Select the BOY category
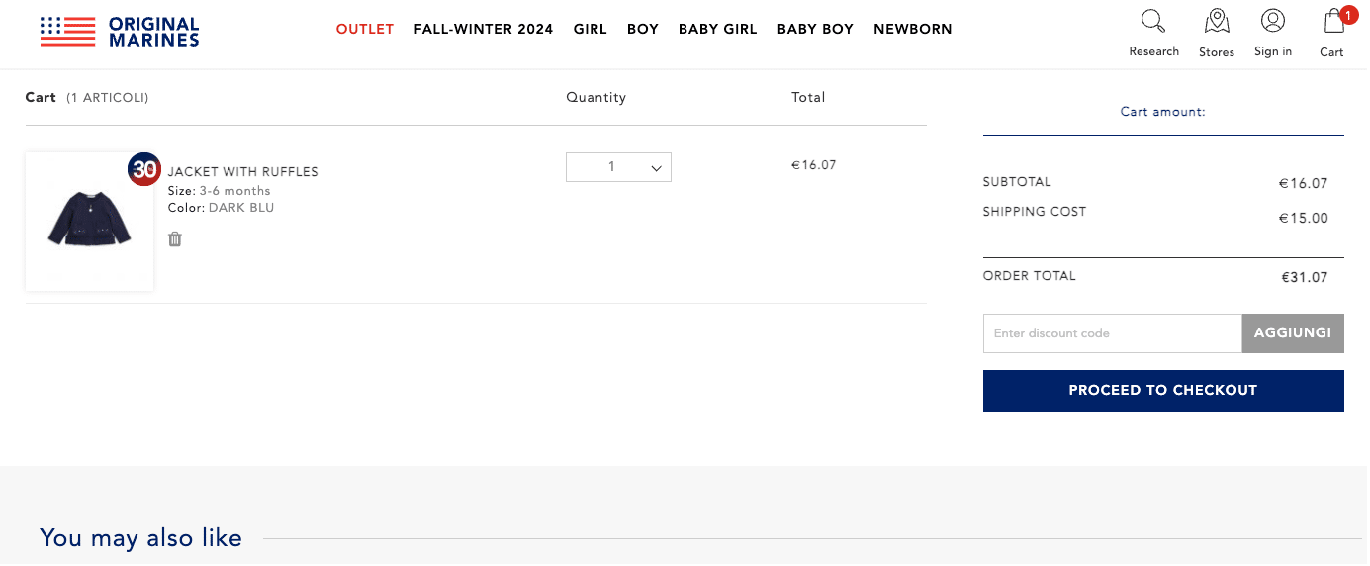 (x=643, y=29)
